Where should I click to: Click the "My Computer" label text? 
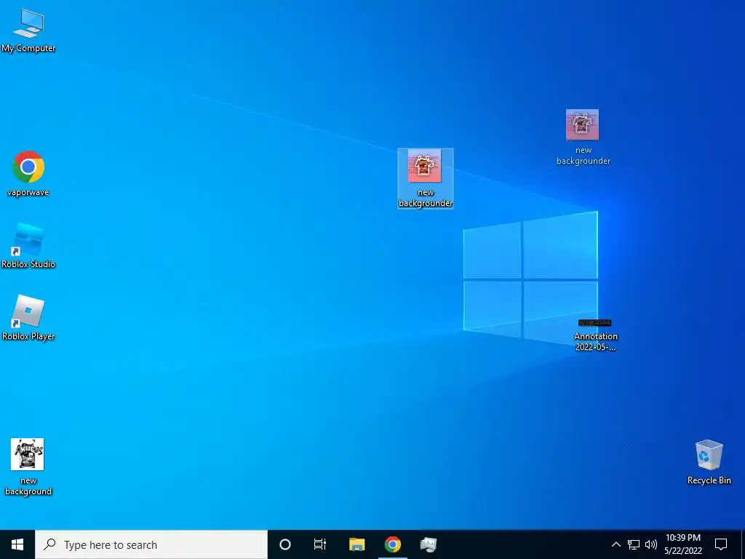coord(28,48)
